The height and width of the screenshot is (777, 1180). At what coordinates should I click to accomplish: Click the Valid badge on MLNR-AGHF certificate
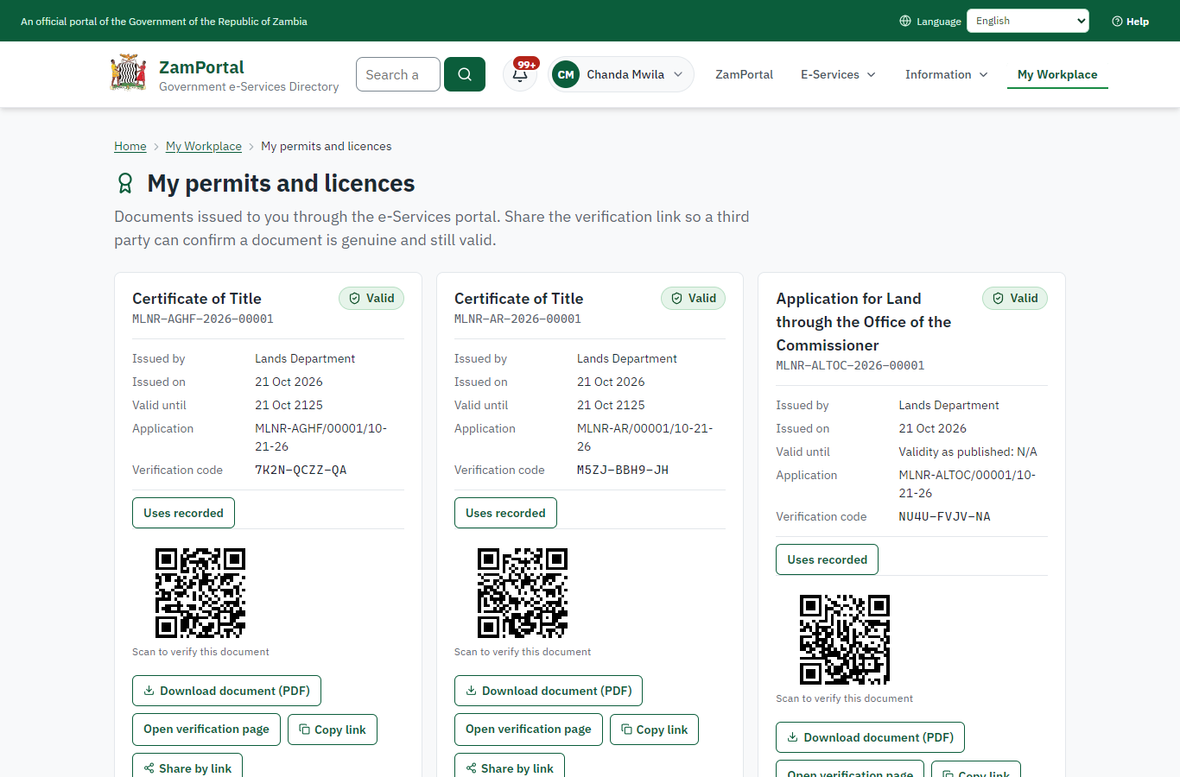coord(371,298)
